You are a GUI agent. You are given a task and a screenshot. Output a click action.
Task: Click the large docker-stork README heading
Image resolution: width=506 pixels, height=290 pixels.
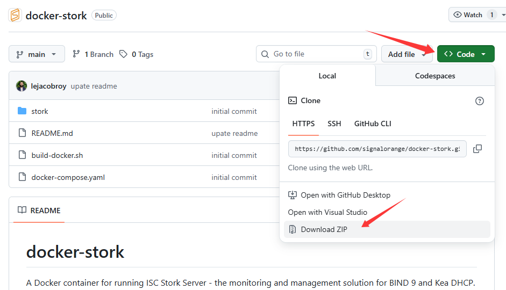pyautogui.click(x=75, y=252)
